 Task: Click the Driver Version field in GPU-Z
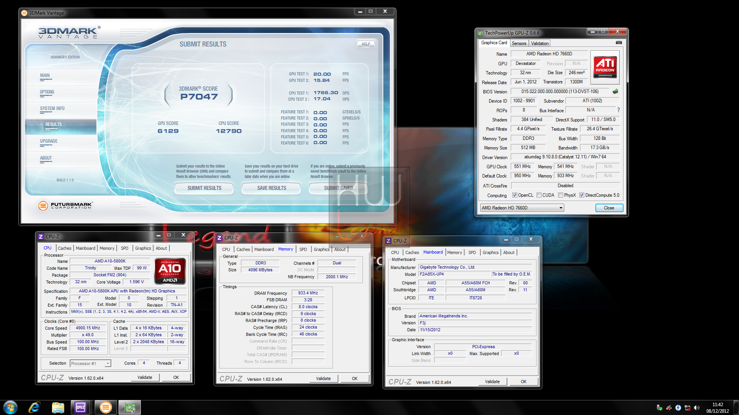[x=565, y=157]
